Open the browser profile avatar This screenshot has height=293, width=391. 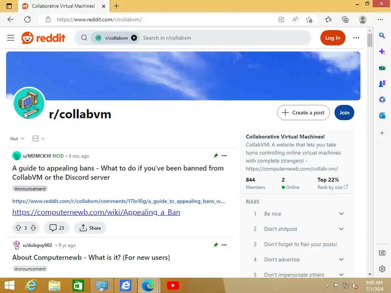[363, 19]
